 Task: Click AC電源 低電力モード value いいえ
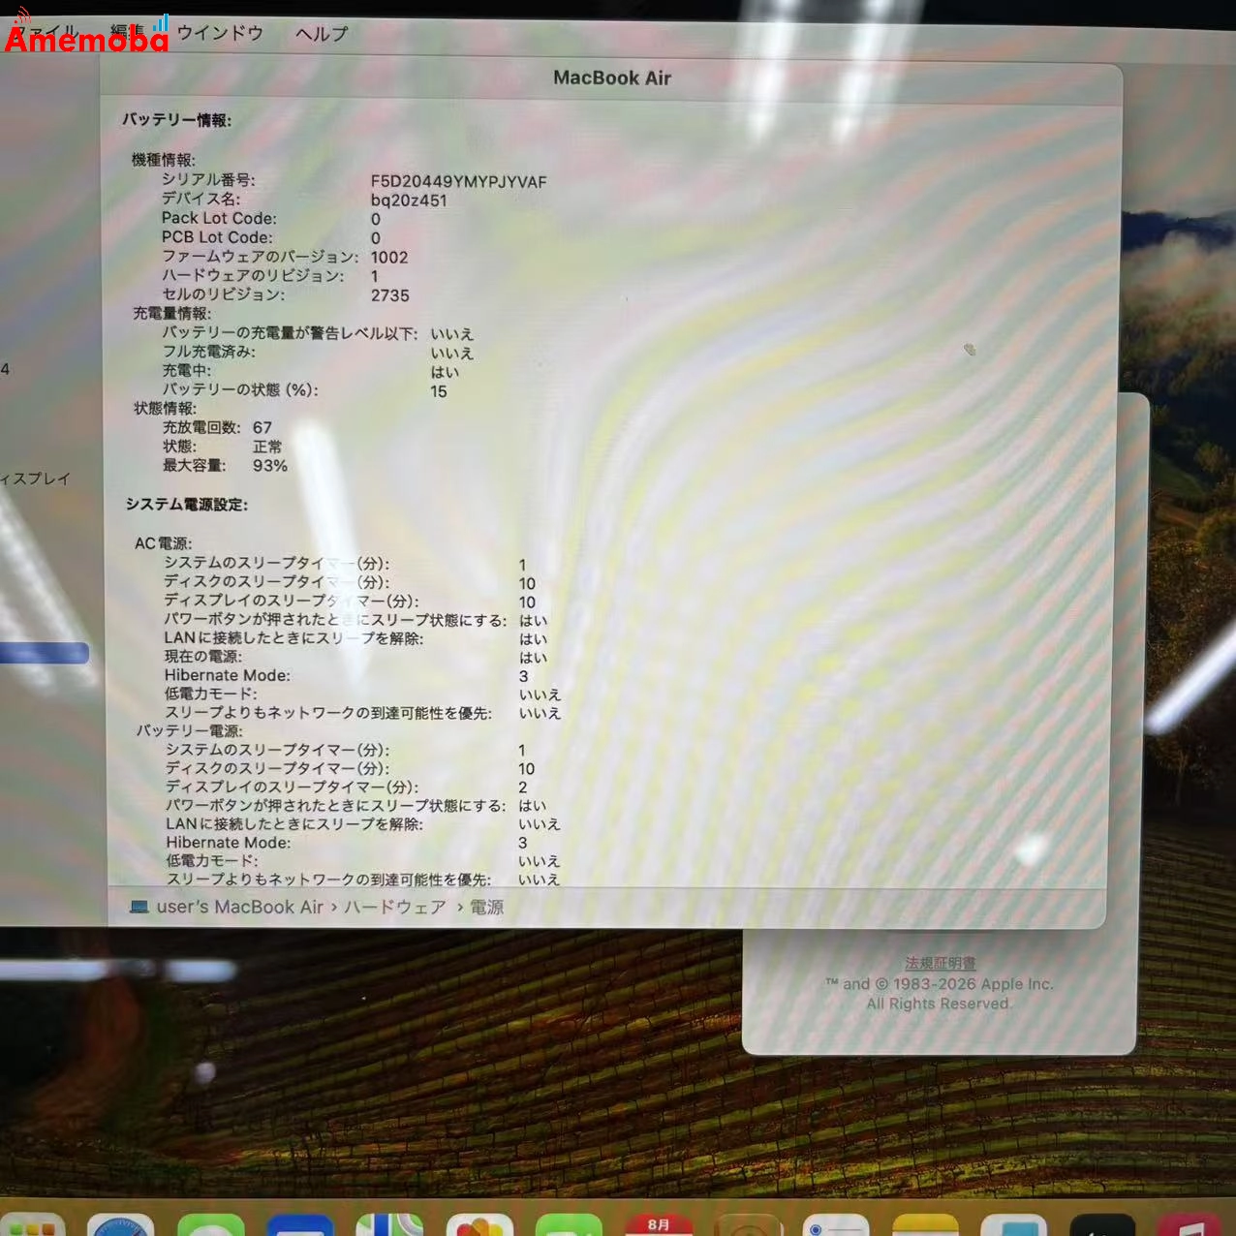point(540,695)
